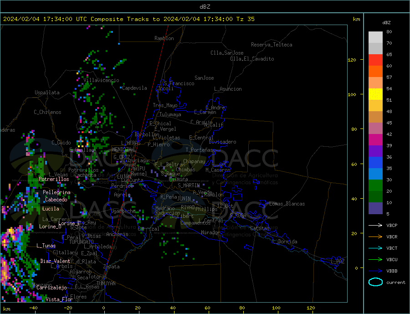Click the magenta 42 dBZ color swatch
This screenshot has width=410, height=314.
tap(375, 140)
